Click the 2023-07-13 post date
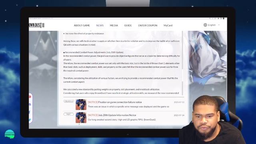256x144 pixels. [179, 102]
